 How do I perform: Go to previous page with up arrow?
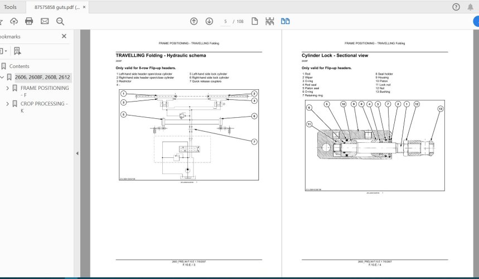click(x=193, y=21)
